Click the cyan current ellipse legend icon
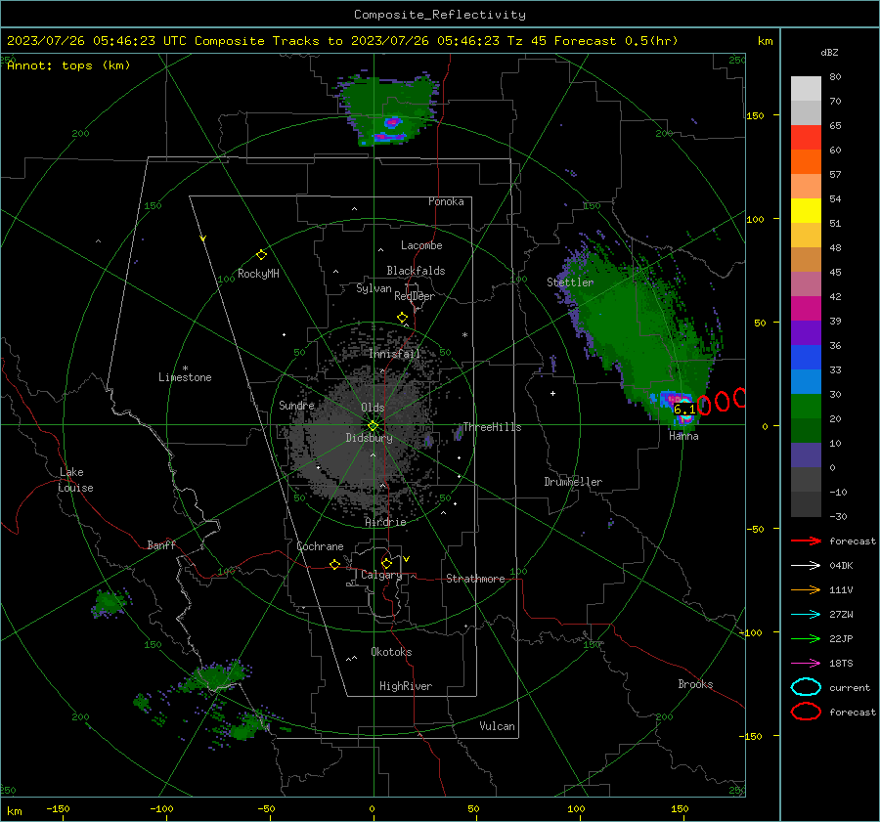This screenshot has height=822, width=880. pos(806,687)
